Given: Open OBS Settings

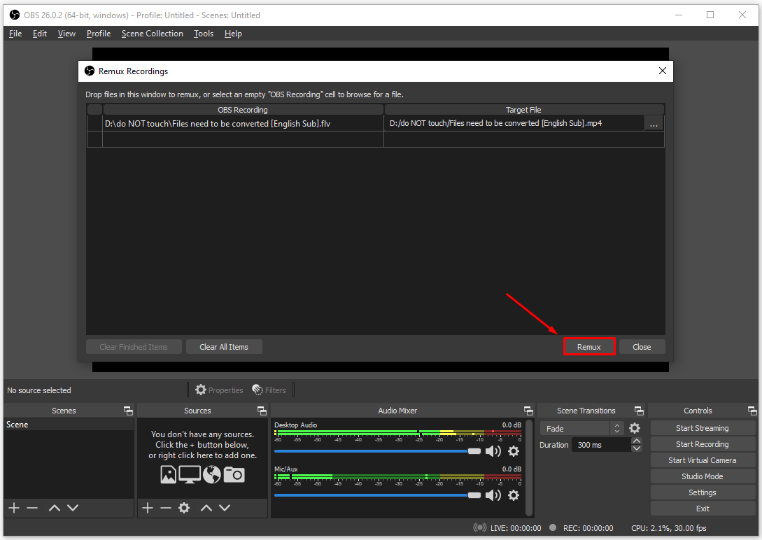Looking at the screenshot, I should coord(703,492).
